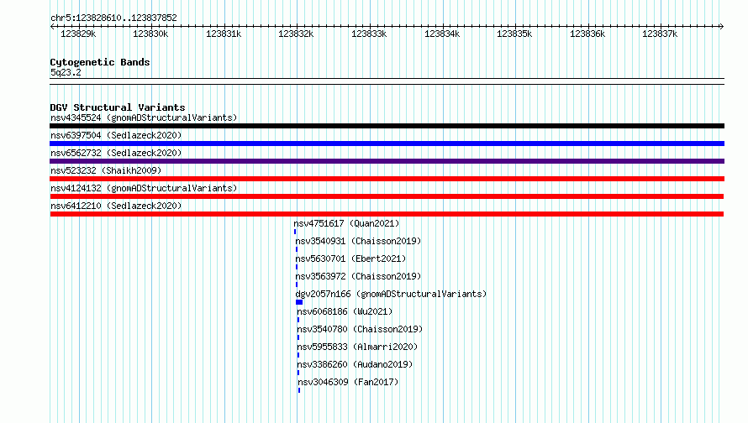
Task: Open the nsv3540931 (Chaisson2019) variant
Action: [358, 241]
